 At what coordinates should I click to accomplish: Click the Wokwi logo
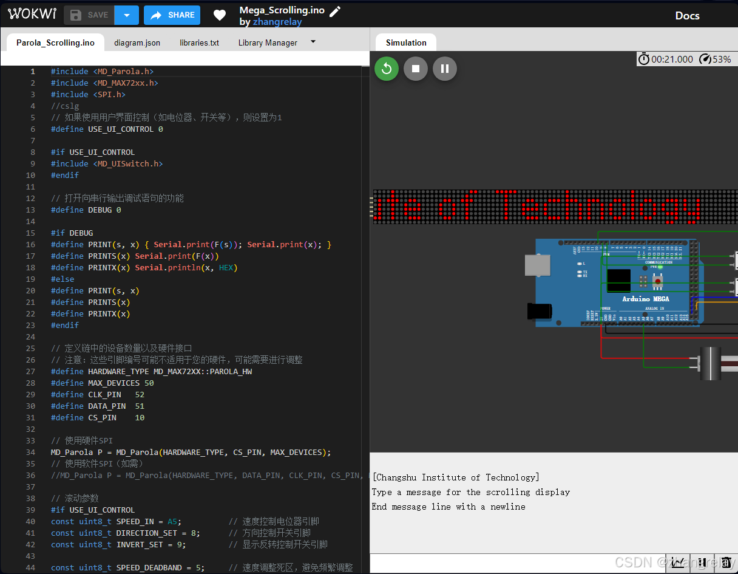32,14
